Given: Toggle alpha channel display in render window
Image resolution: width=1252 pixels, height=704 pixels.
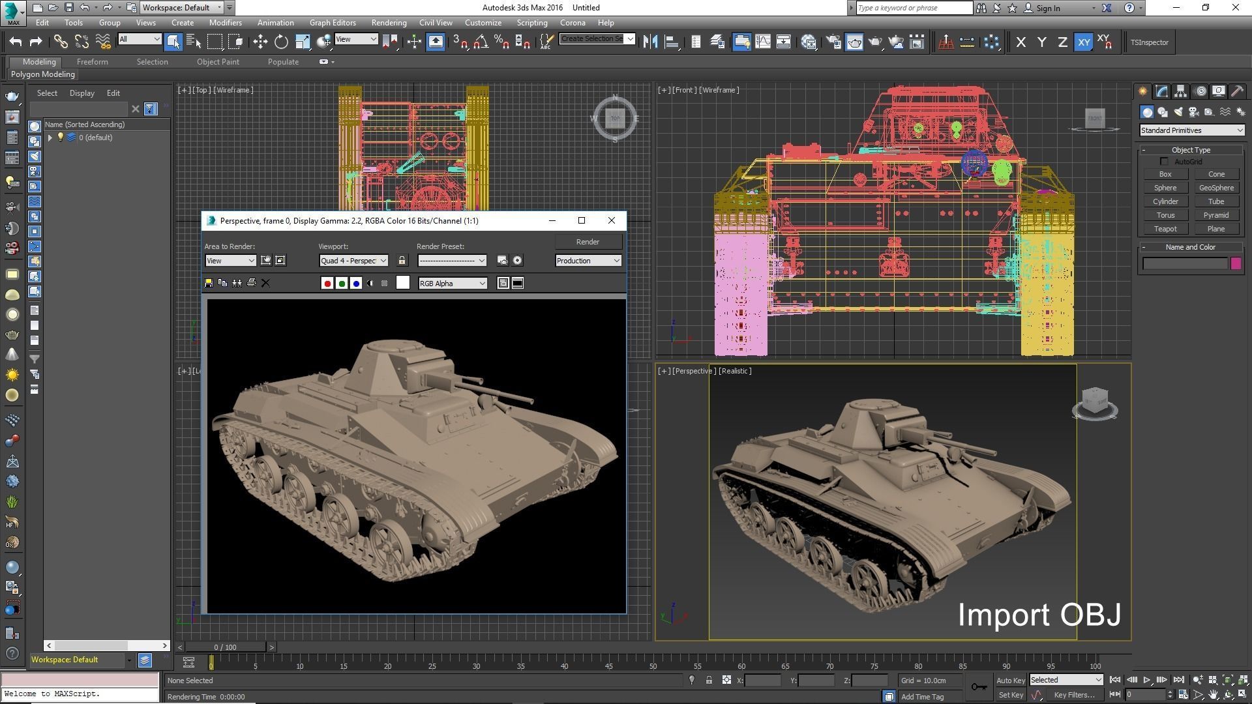Looking at the screenshot, I should pos(370,283).
